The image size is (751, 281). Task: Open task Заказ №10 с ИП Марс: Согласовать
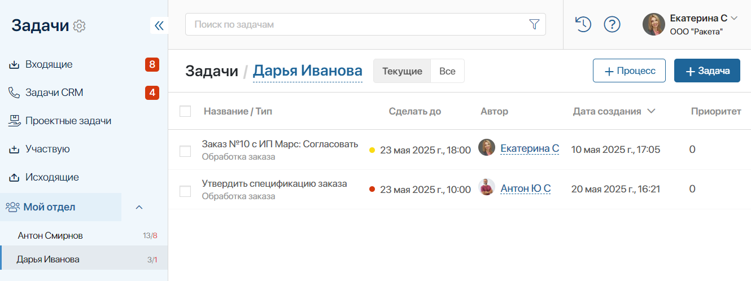[280, 144]
